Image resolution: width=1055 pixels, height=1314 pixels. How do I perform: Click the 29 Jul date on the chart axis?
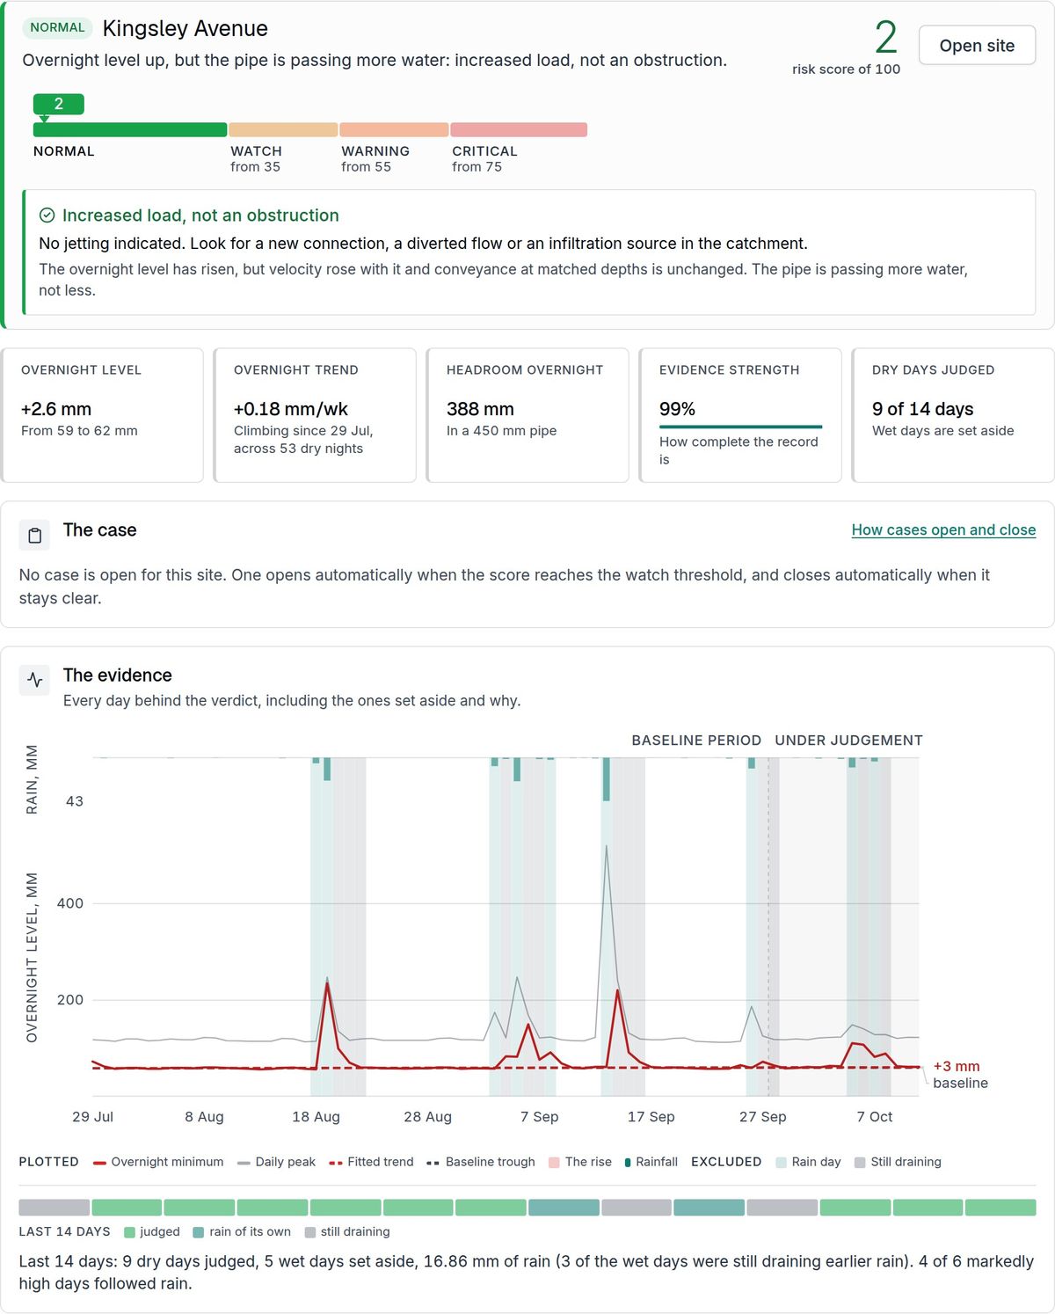(92, 1117)
